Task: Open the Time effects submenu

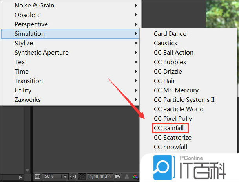Action: pyautogui.click(x=70, y=72)
